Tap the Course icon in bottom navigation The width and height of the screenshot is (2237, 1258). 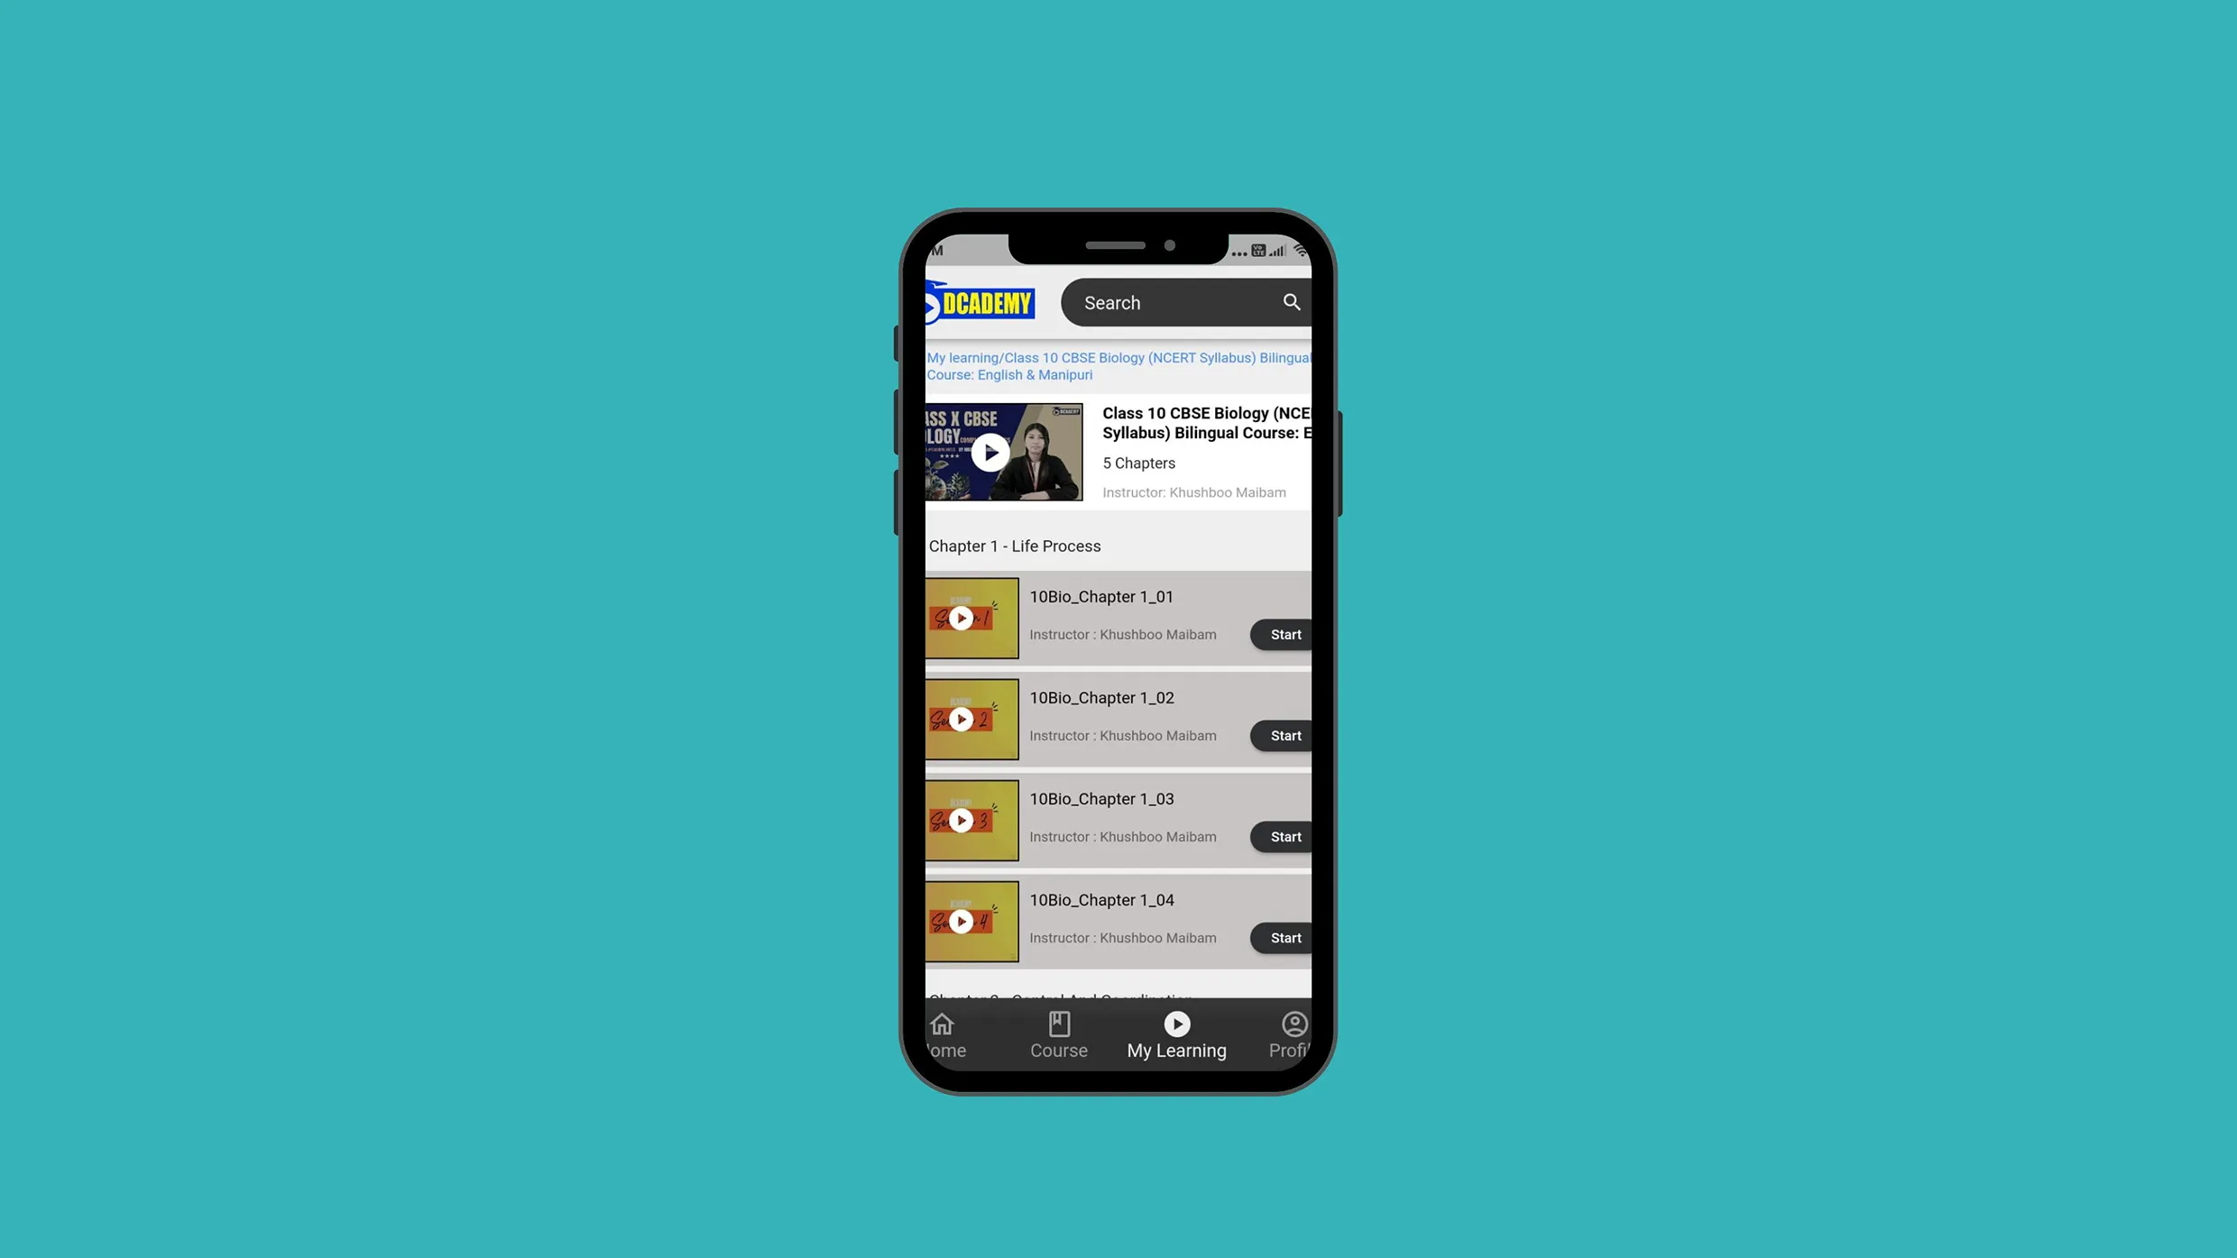point(1059,1033)
